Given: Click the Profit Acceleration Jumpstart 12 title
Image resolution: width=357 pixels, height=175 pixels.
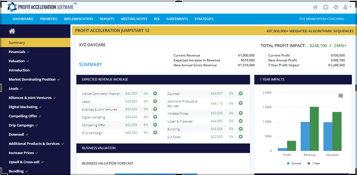Looking at the screenshot, I should coord(112,31).
